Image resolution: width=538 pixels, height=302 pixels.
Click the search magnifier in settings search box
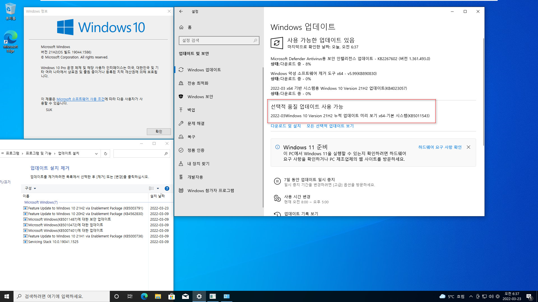(255, 41)
